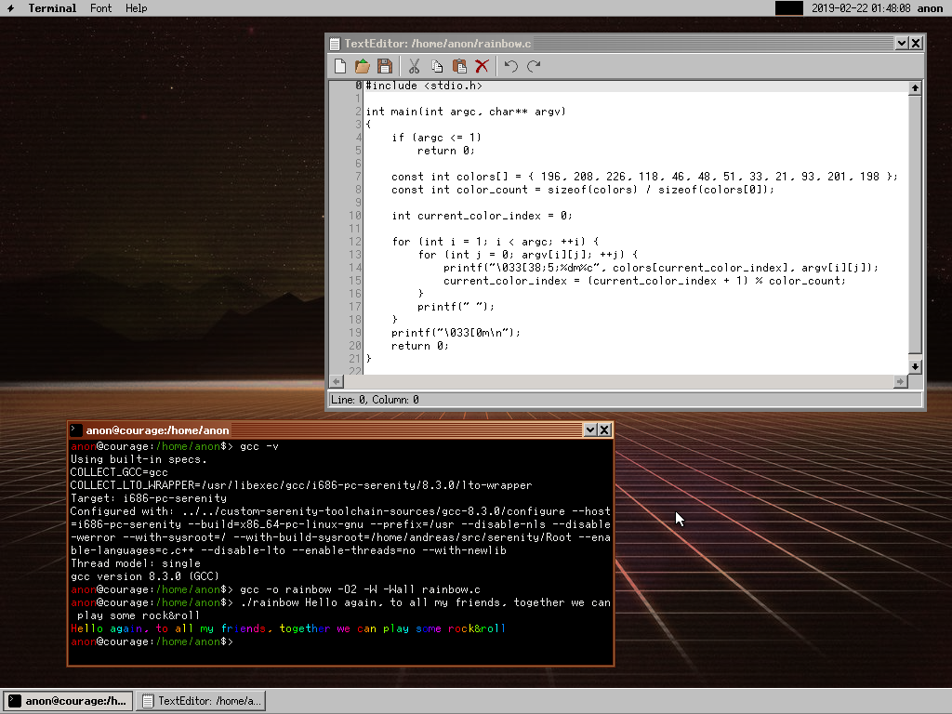Undo the last edit in TextEditor
Image resolution: width=952 pixels, height=714 pixels.
click(511, 66)
